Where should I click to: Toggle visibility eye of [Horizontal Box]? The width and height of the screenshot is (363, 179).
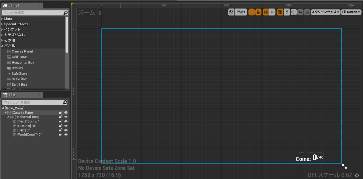click(66, 117)
